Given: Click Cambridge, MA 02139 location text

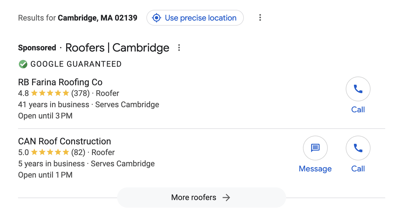Looking at the screenshot, I should point(97,17).
